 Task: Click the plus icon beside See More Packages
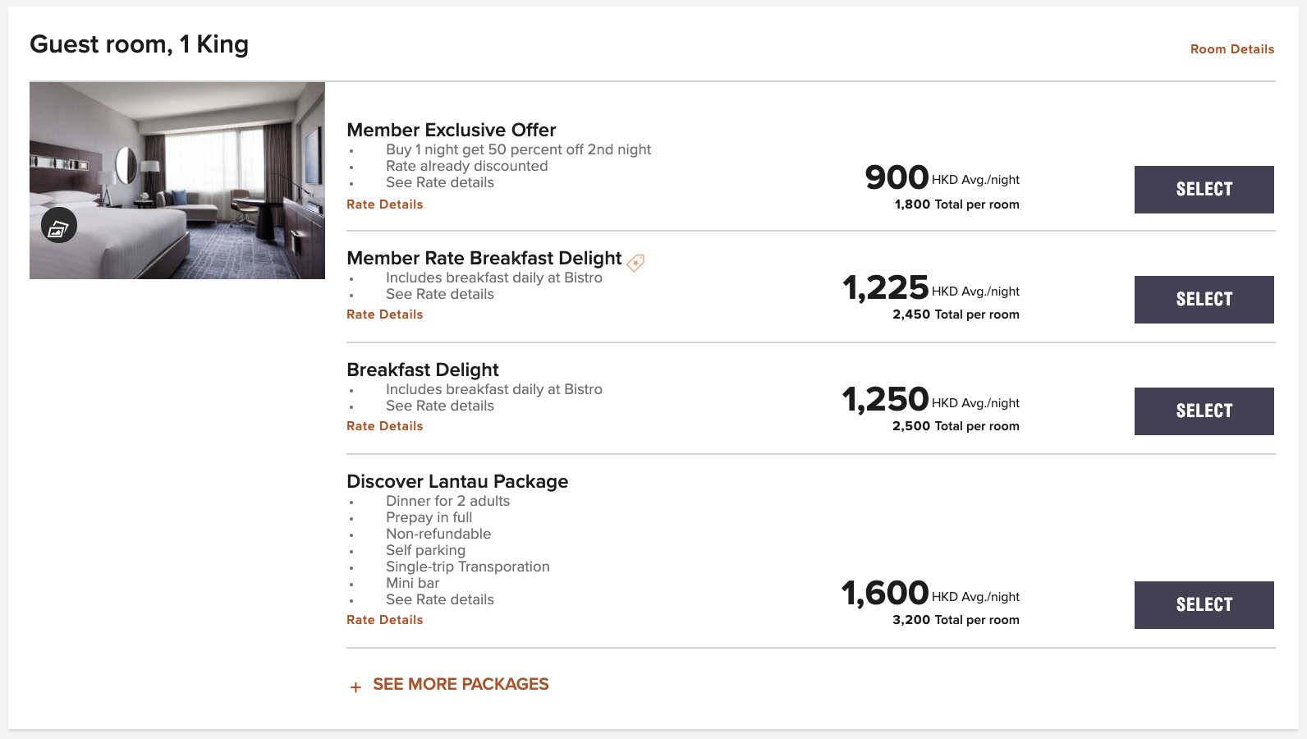click(355, 687)
